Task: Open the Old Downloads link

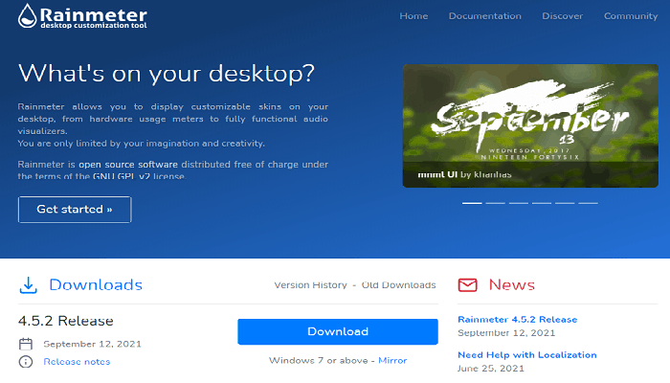Action: (398, 284)
